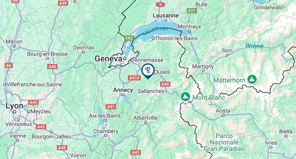Select the Lausanne city marker
Image resolution: width=296 pixels, height=159 pixels.
[166, 20]
